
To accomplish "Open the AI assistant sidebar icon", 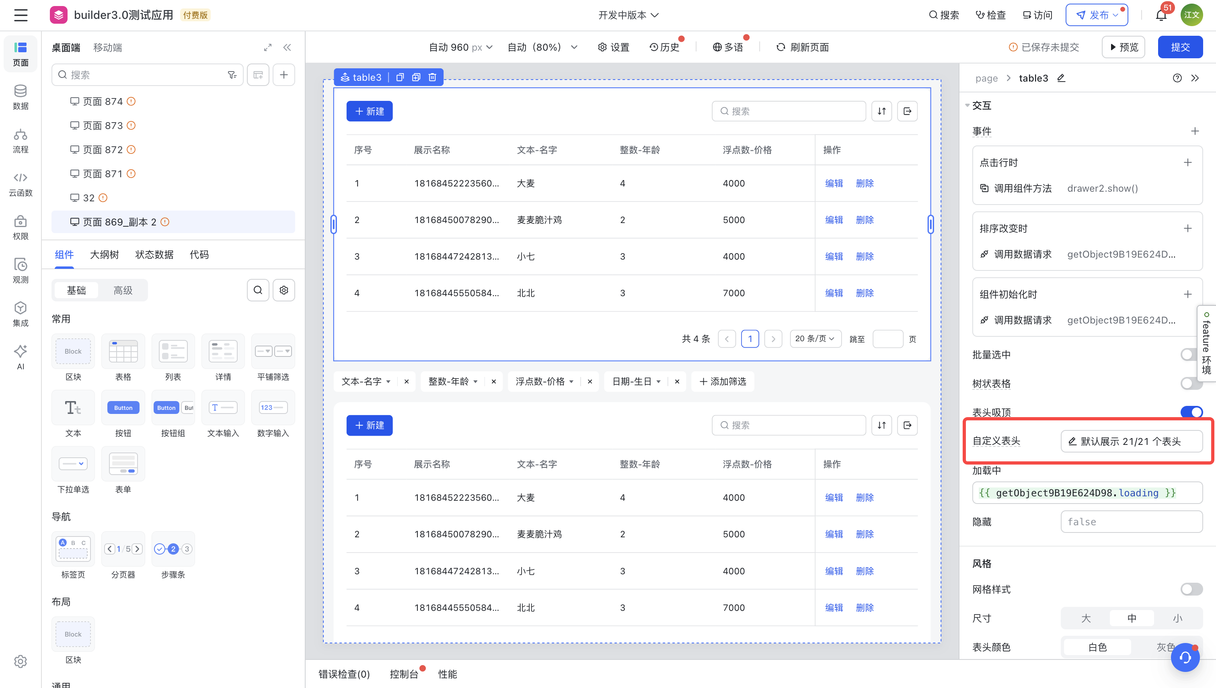I will [21, 357].
